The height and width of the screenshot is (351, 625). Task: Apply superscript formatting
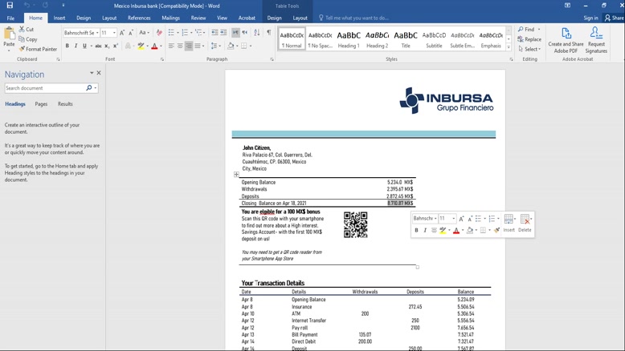115,46
